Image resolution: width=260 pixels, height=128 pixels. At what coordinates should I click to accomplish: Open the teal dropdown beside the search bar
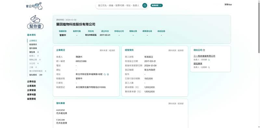click(x=157, y=6)
